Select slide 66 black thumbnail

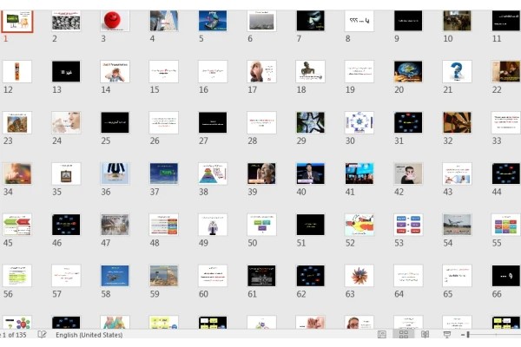tap(505, 275)
